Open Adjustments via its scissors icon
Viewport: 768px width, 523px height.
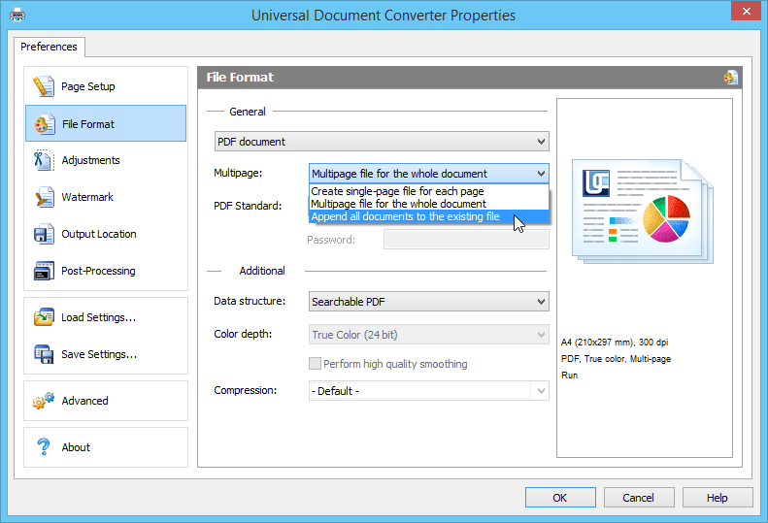click(44, 160)
